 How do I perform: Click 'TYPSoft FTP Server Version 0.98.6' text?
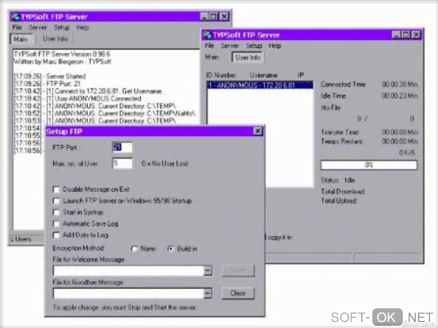coord(62,54)
